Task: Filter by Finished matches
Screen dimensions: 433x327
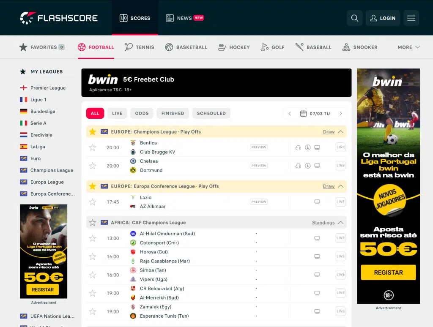Action: tap(173, 113)
